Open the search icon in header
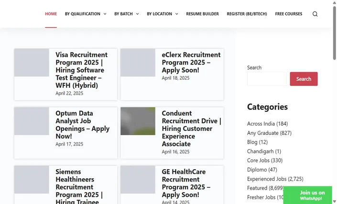The height and width of the screenshot is (204, 337). click(x=315, y=14)
